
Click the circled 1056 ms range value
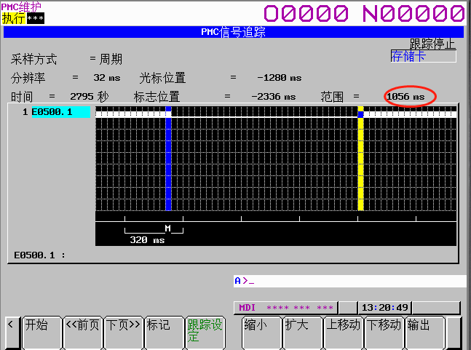click(410, 97)
